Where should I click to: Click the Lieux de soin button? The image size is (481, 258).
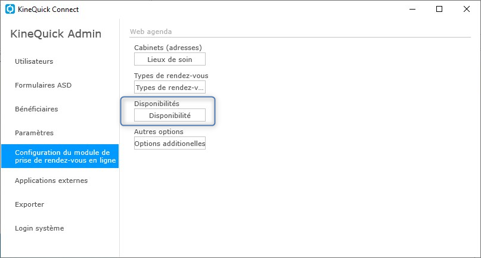pyautogui.click(x=170, y=59)
